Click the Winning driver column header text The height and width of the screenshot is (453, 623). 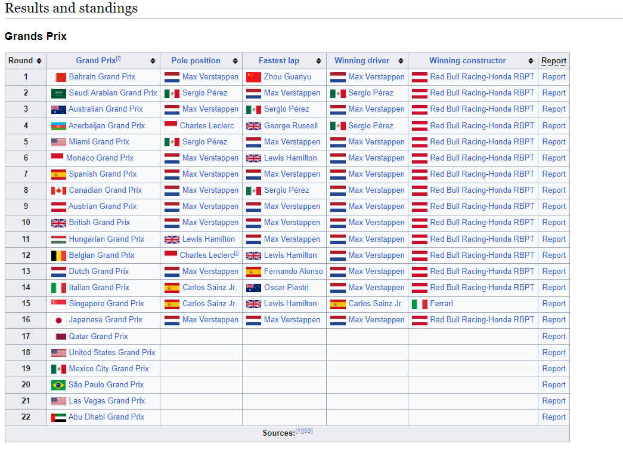(x=362, y=60)
